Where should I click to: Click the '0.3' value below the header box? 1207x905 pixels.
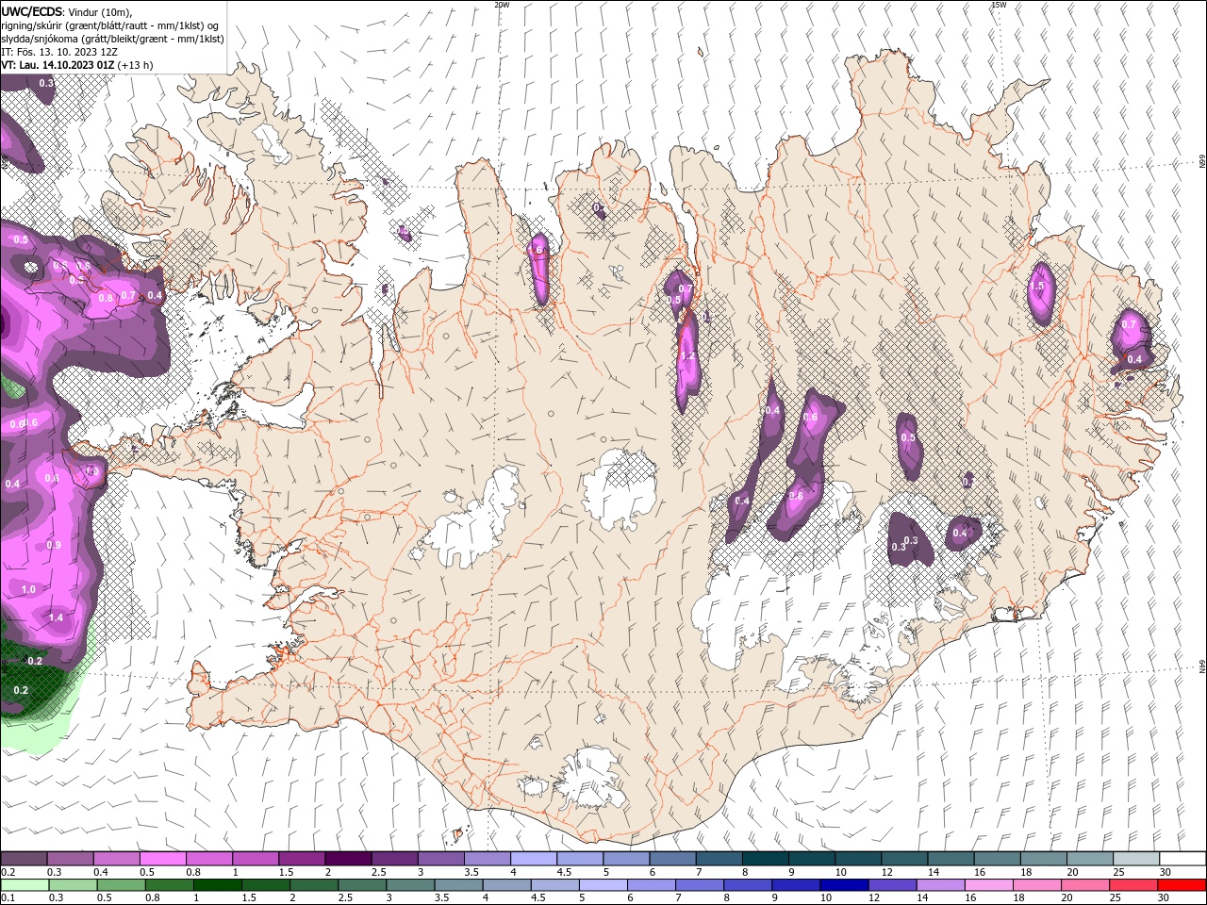pyautogui.click(x=46, y=84)
